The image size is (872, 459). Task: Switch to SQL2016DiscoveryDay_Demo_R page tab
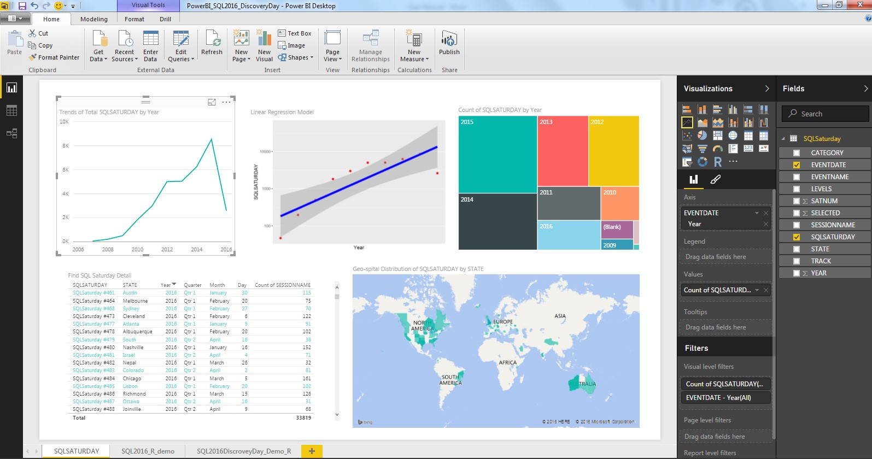pyautogui.click(x=244, y=451)
